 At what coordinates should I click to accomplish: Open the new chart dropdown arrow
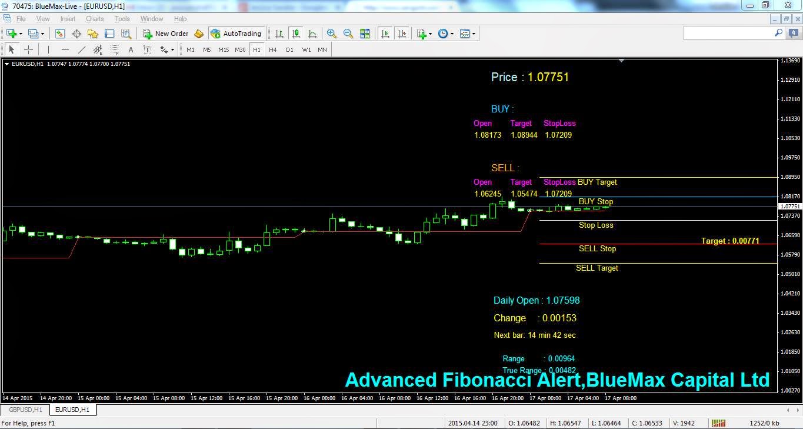tap(19, 34)
